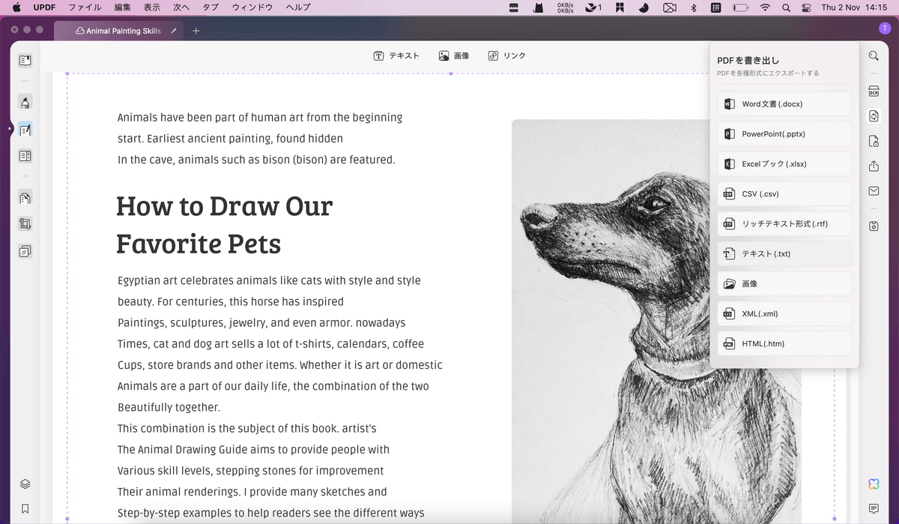Send the PDF via email

(x=874, y=190)
